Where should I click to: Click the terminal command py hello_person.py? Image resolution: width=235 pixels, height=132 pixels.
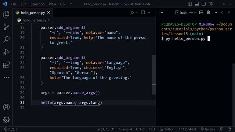coord(185,39)
